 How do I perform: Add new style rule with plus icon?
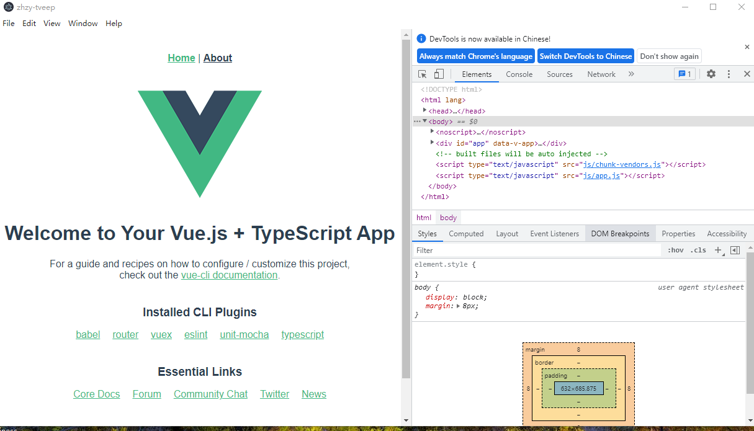pyautogui.click(x=718, y=250)
